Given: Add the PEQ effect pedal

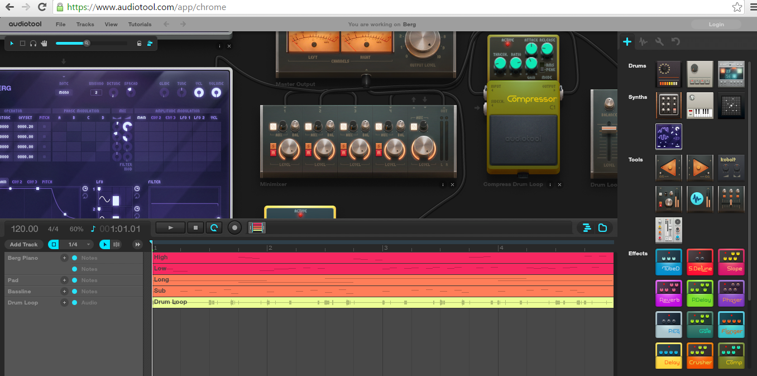Looking at the screenshot, I should (x=668, y=325).
